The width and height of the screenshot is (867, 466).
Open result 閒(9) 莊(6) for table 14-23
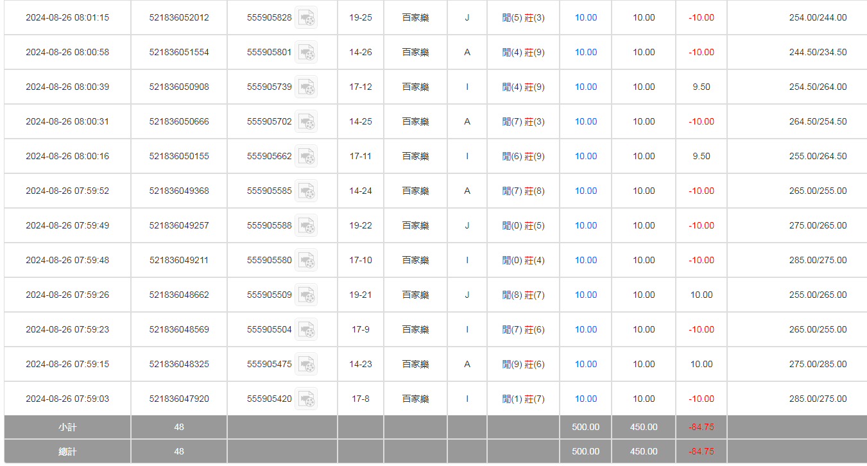click(523, 365)
